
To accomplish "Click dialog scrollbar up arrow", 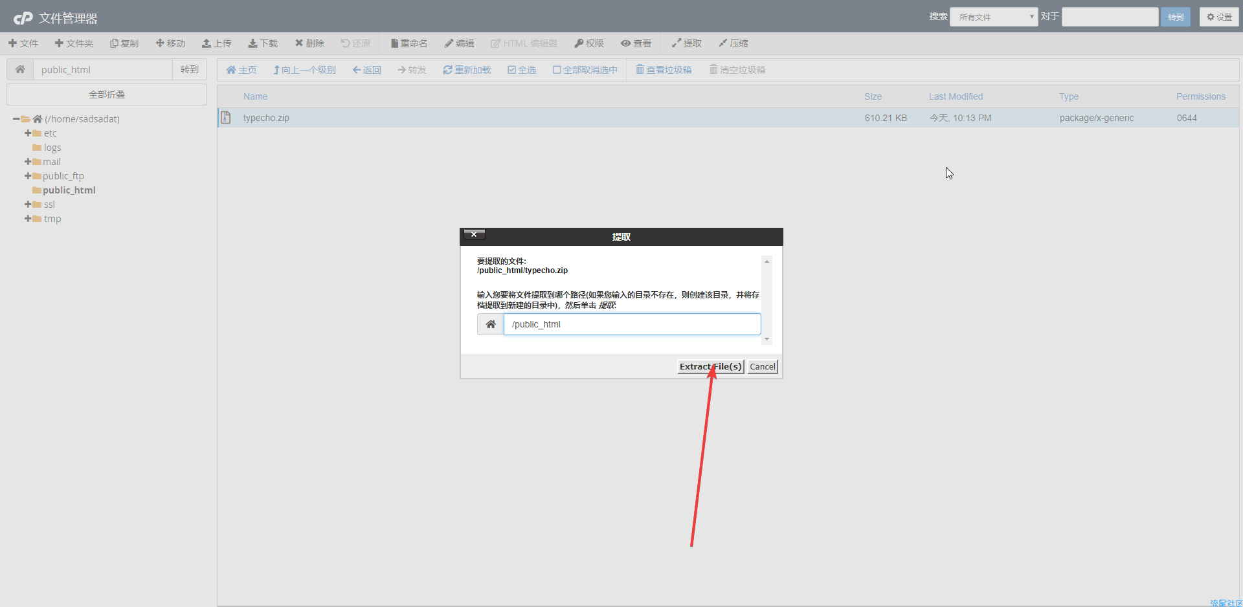I will (x=767, y=261).
